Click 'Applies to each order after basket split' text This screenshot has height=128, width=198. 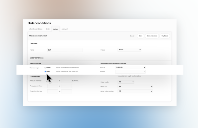[67, 72]
